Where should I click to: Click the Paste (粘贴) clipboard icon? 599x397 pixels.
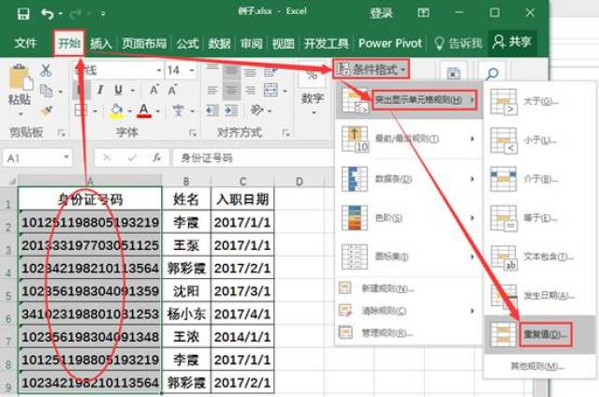click(x=20, y=78)
